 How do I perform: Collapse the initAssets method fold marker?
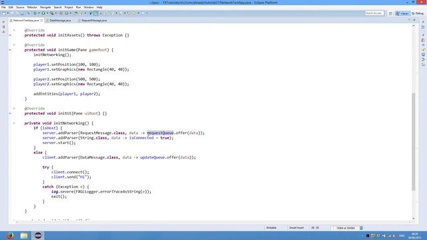point(14,30)
